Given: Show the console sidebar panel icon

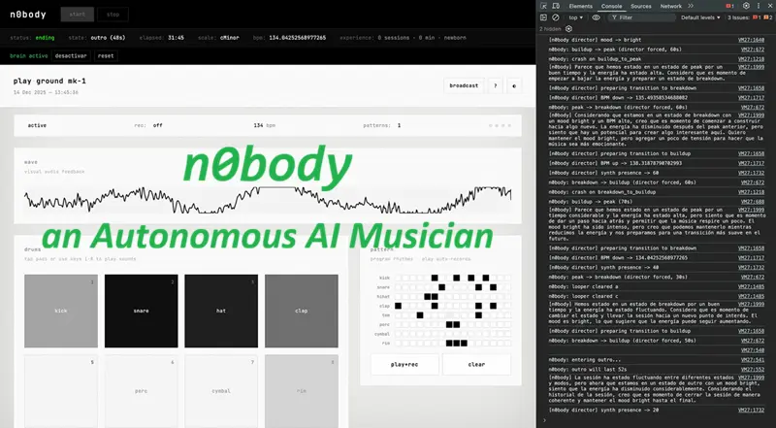Looking at the screenshot, I should (544, 17).
